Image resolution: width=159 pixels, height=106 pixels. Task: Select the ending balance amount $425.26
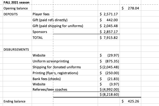pyautogui.click(x=130, y=101)
